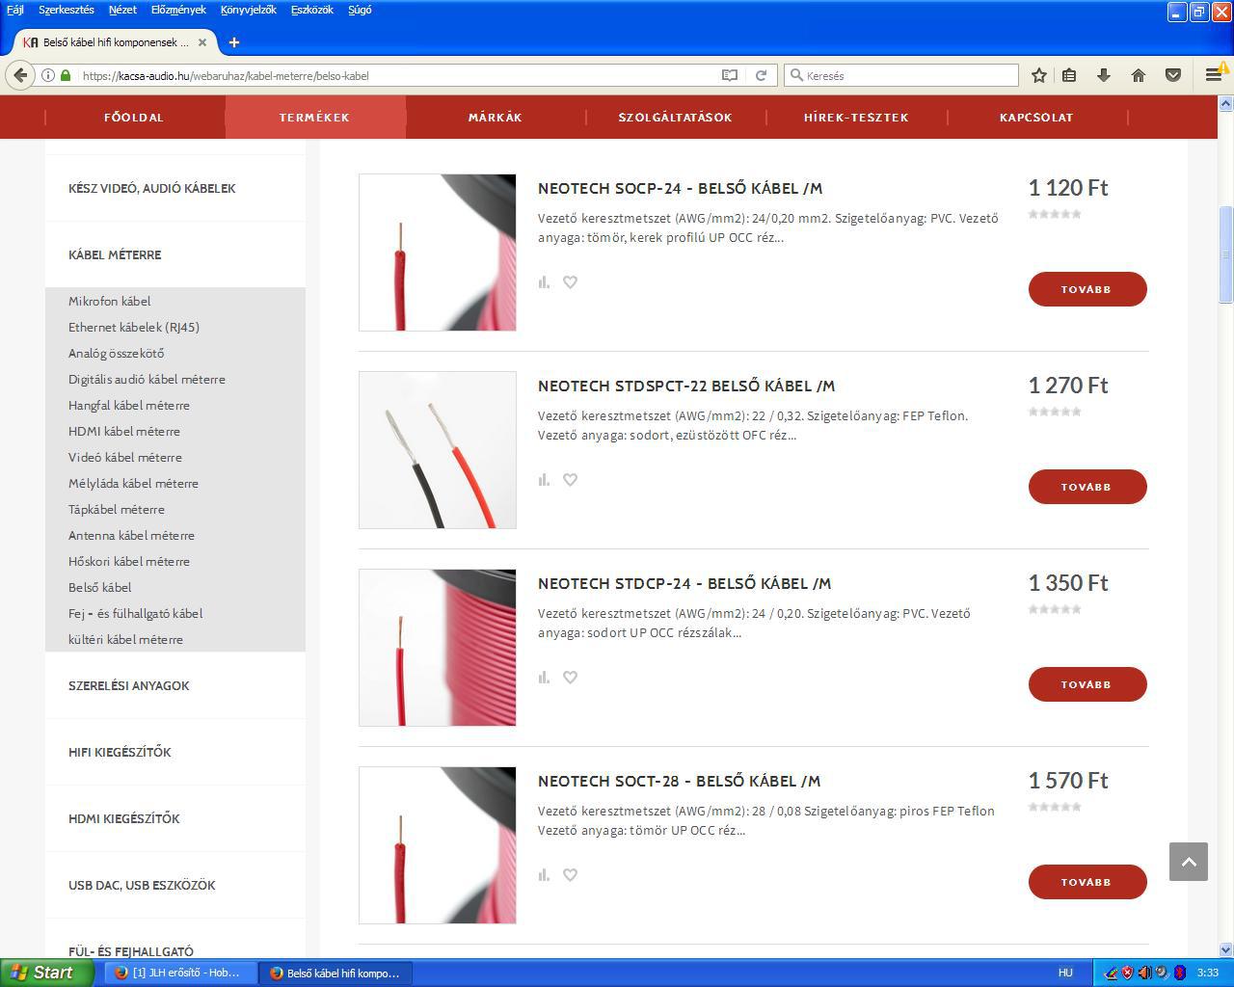Click TOVÁBB button for NEOTECH SOCT-28

tap(1087, 882)
